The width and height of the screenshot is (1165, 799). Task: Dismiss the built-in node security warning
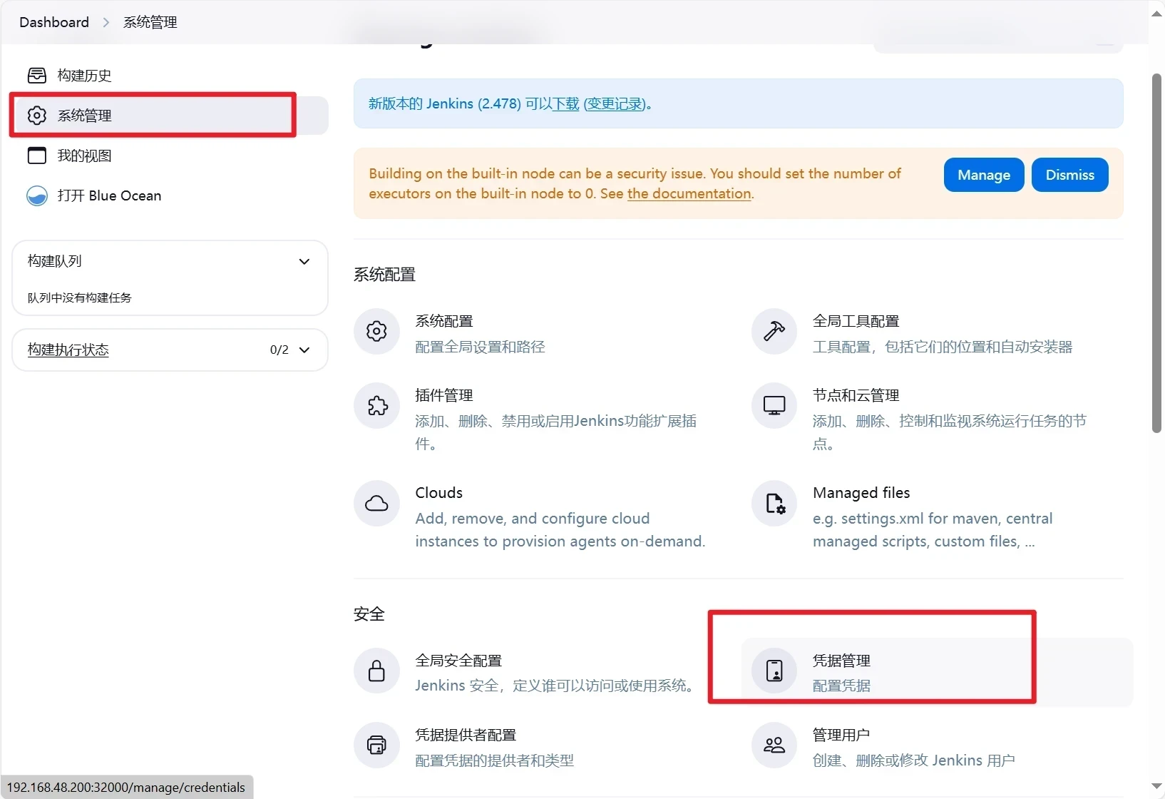1069,175
